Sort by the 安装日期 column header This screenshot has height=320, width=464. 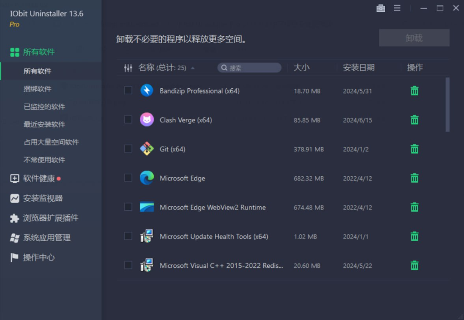pyautogui.click(x=359, y=68)
